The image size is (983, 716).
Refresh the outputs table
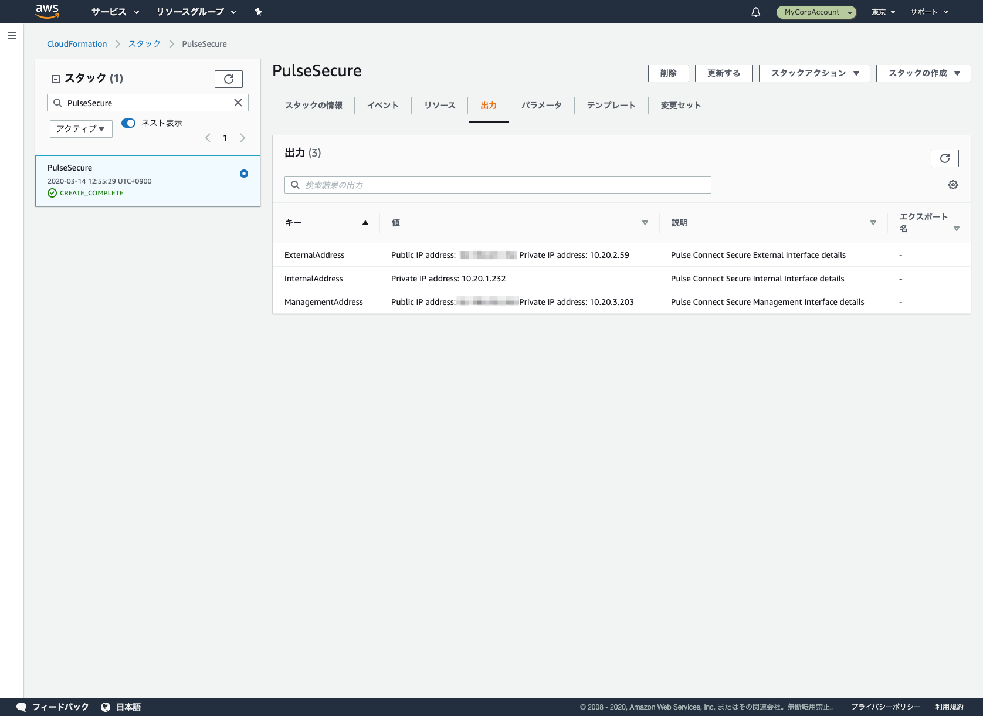point(945,158)
